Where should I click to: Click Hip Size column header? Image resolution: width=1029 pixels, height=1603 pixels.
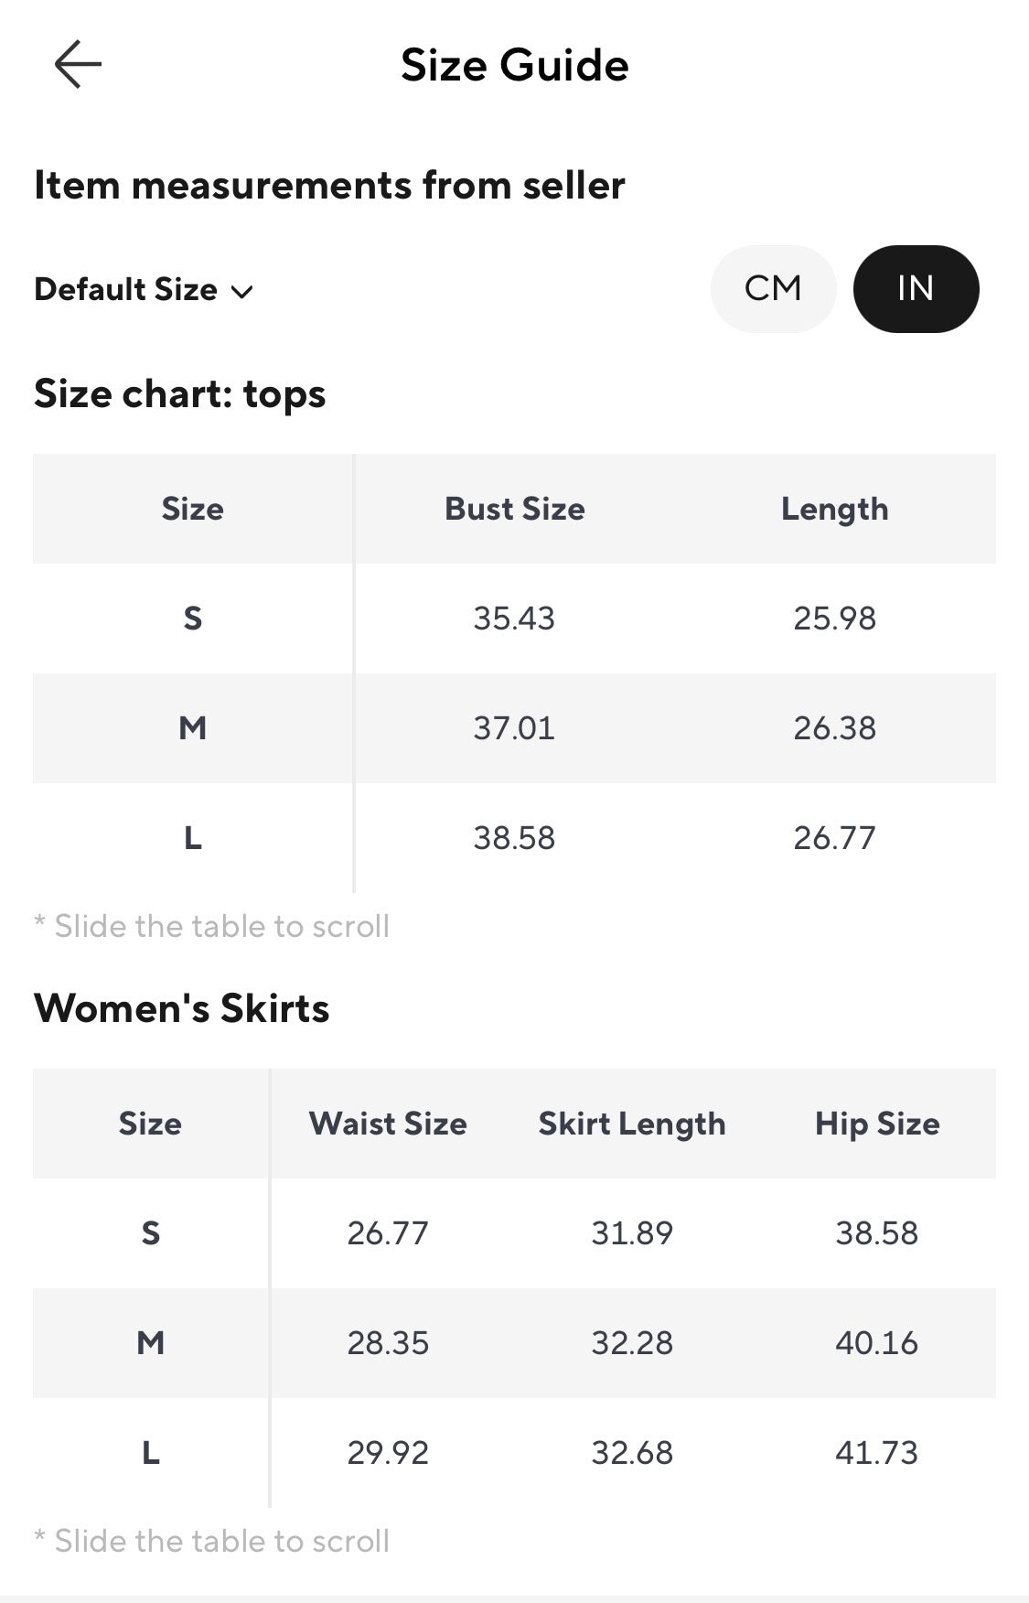[x=877, y=1124]
